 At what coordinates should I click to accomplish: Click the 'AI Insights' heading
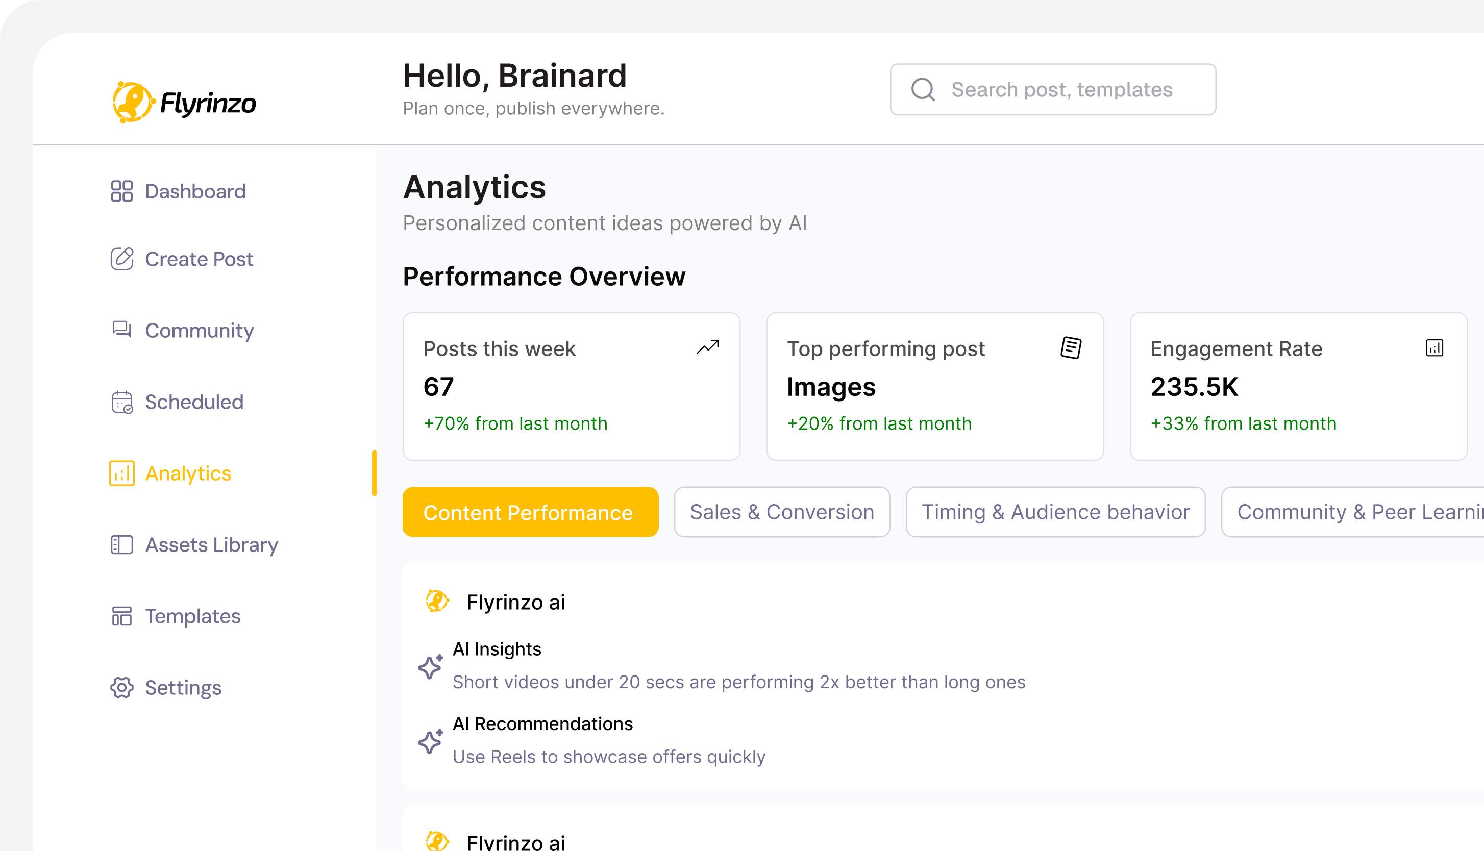pyautogui.click(x=497, y=649)
